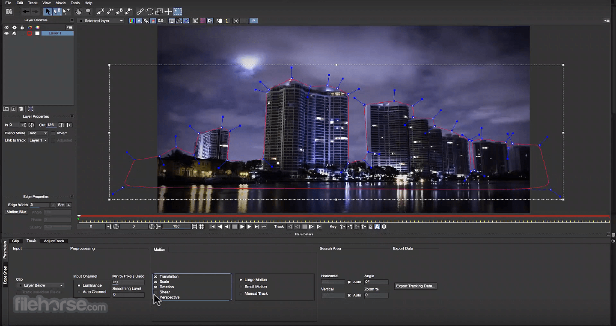The image size is (616, 326).
Task: Expand the Clip Layer Below dropdown
Action: click(x=41, y=285)
